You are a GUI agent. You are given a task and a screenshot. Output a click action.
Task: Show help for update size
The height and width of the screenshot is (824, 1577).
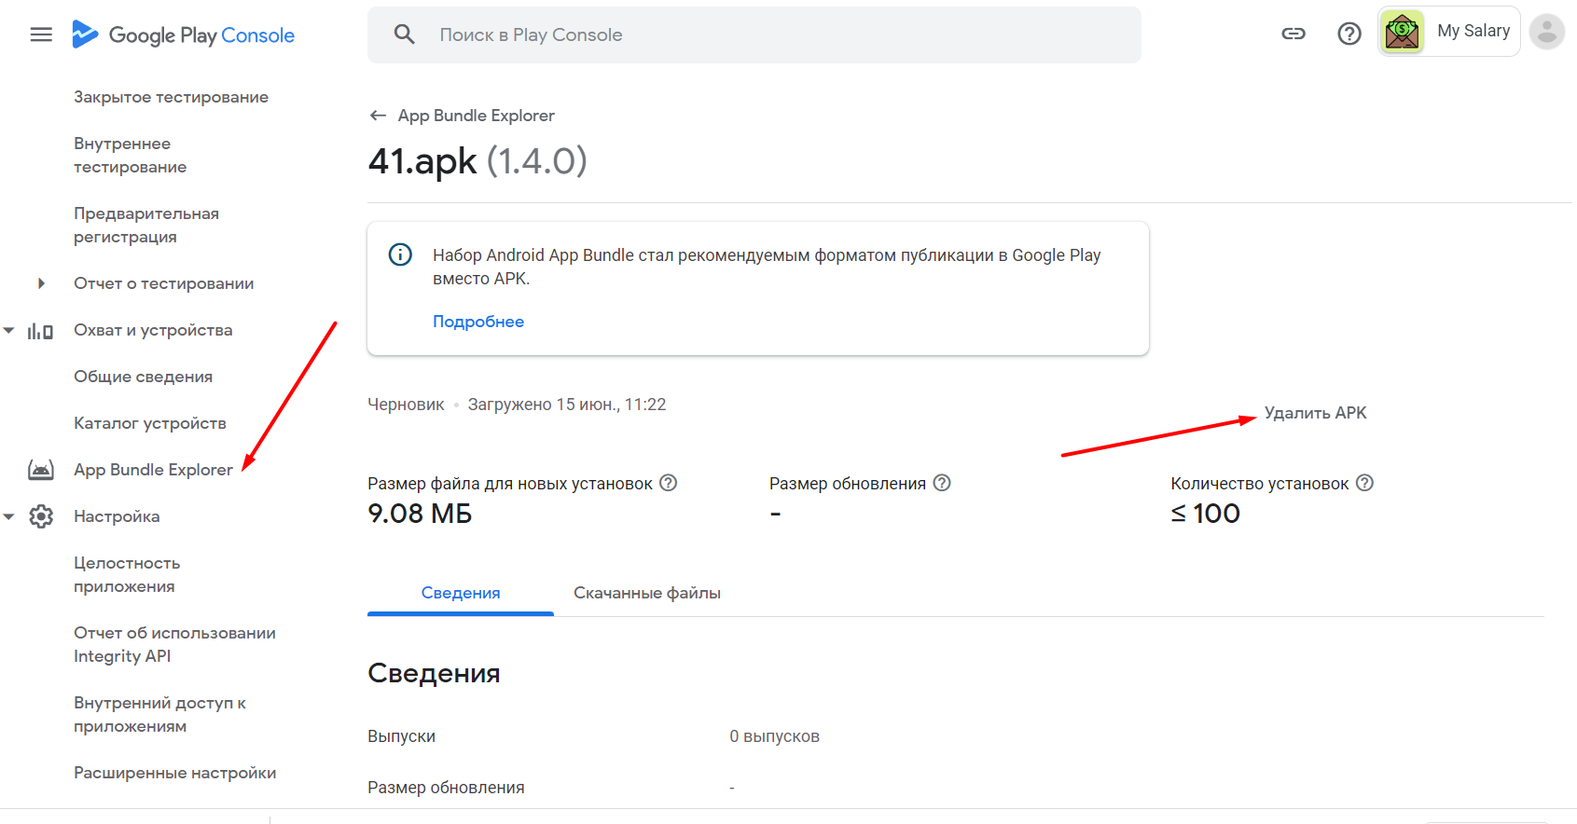click(x=942, y=483)
